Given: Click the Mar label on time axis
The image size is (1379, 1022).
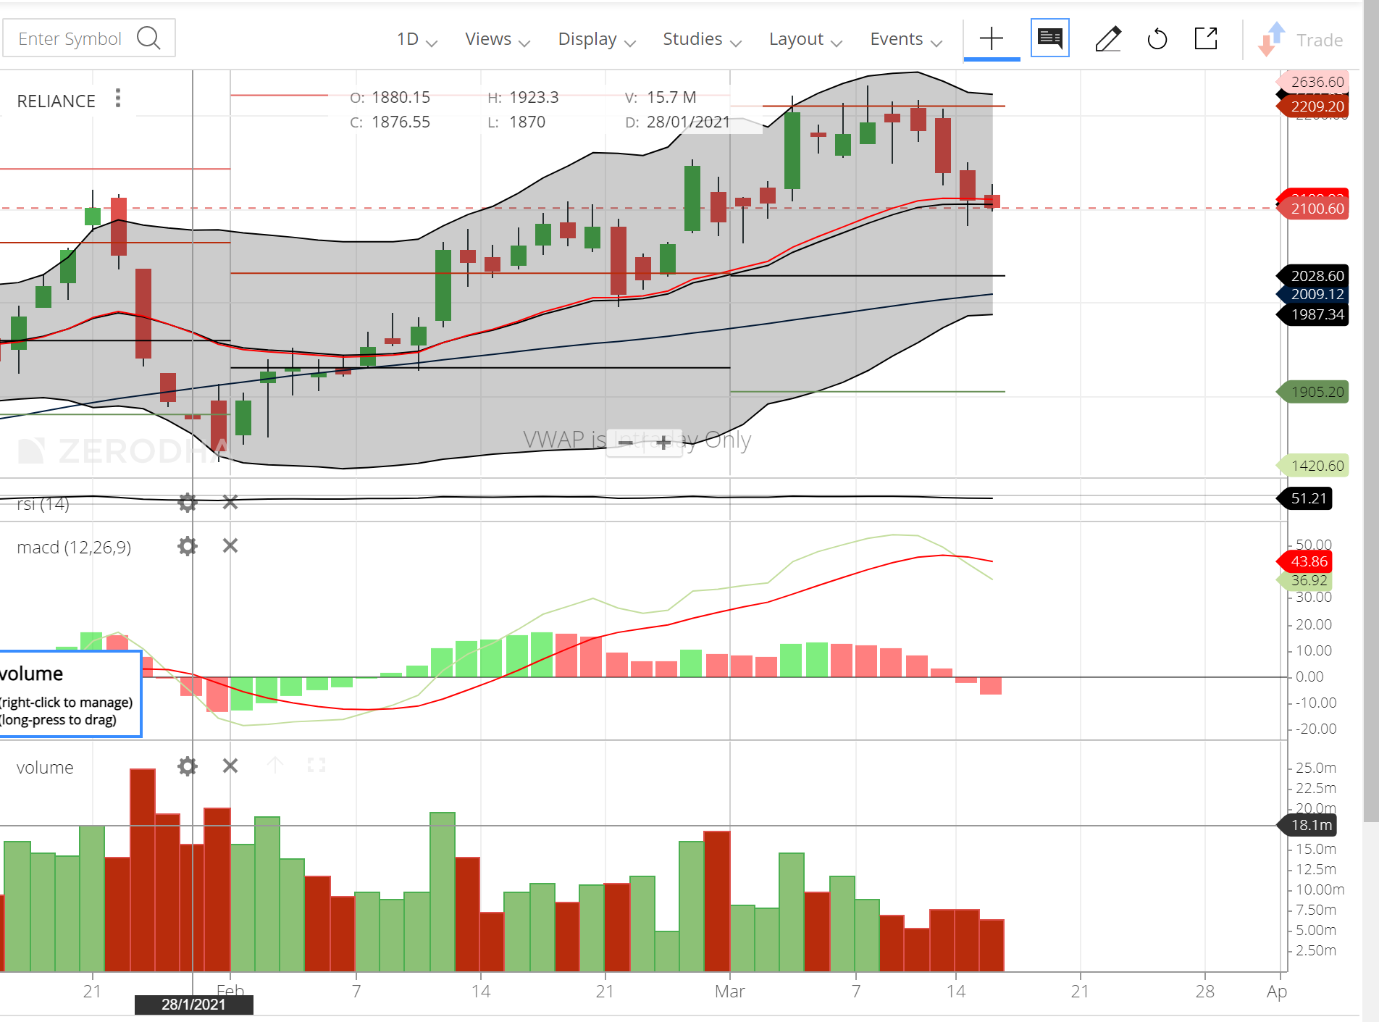Looking at the screenshot, I should 729,992.
